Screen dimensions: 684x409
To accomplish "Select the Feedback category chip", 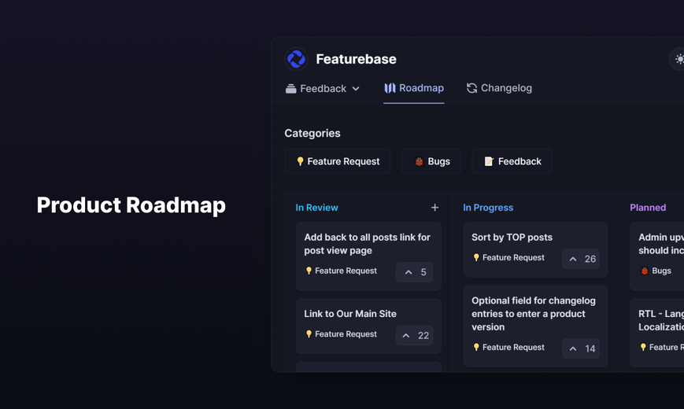I will point(512,161).
